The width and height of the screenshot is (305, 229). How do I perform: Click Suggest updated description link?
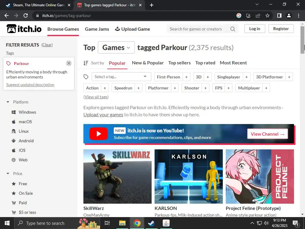tap(30, 85)
